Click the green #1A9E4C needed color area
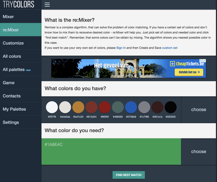 point(111,151)
